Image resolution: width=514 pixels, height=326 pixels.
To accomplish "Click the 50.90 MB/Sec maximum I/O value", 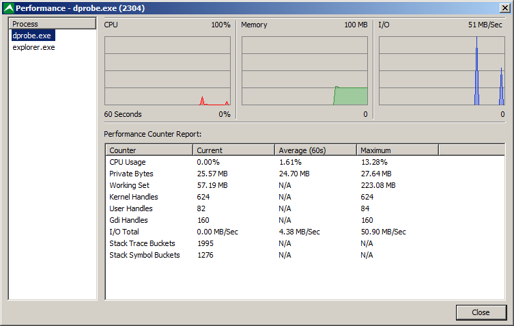I will [383, 232].
